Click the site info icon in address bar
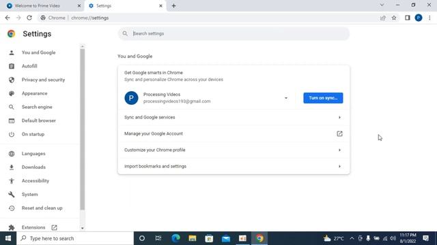This screenshot has height=245, width=437. [x=42, y=18]
